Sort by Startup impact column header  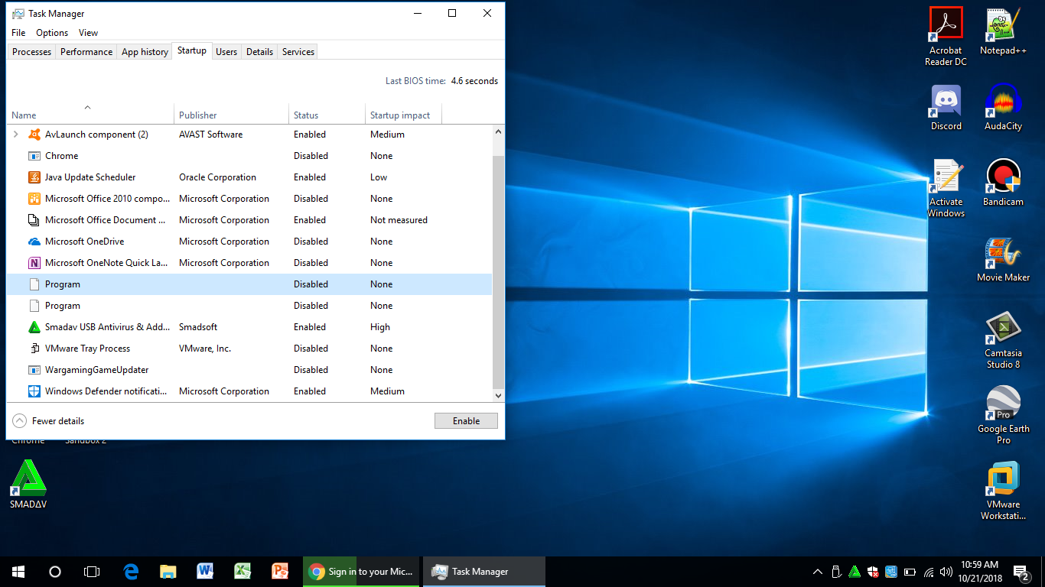pyautogui.click(x=400, y=115)
